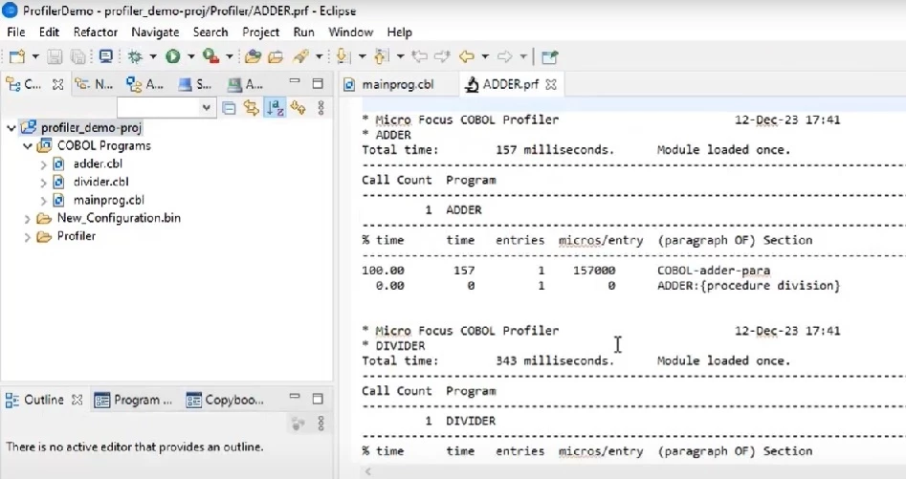Image resolution: width=906 pixels, height=479 pixels.
Task: Switch to the Program... view tab
Action: click(134, 400)
